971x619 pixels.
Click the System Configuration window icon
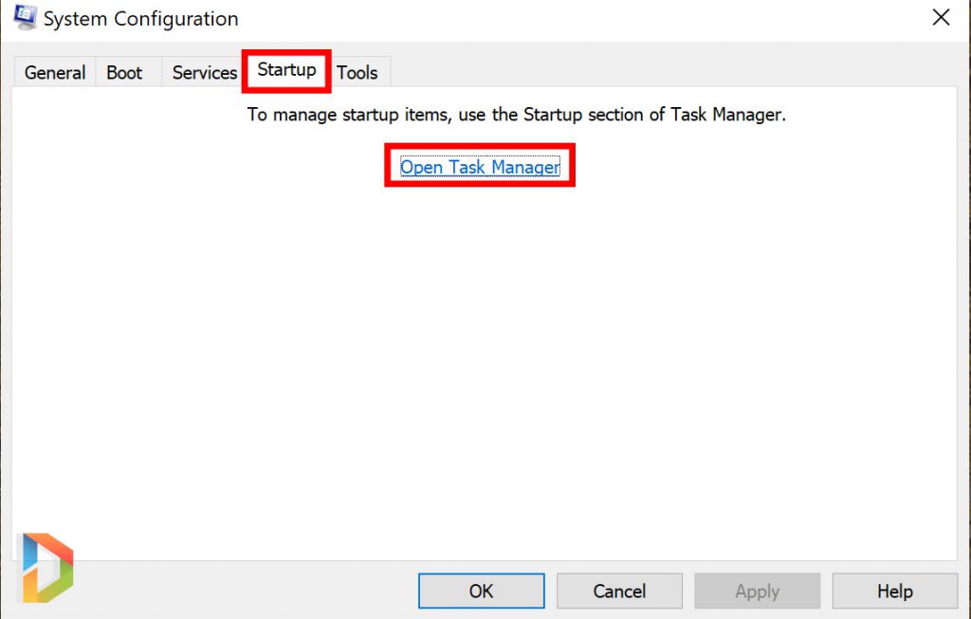pos(26,18)
